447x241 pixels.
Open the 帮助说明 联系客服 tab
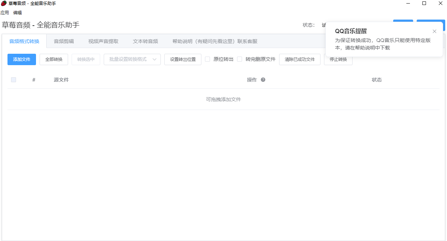pyautogui.click(x=215, y=41)
